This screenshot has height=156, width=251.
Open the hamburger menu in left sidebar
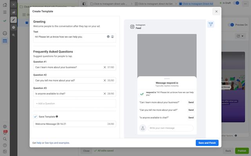coord(5,12)
